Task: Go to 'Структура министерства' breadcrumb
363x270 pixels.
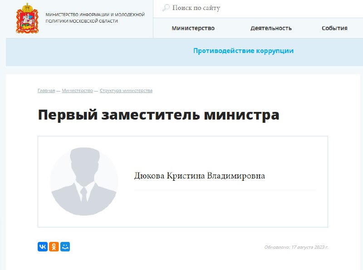Action: coord(126,91)
